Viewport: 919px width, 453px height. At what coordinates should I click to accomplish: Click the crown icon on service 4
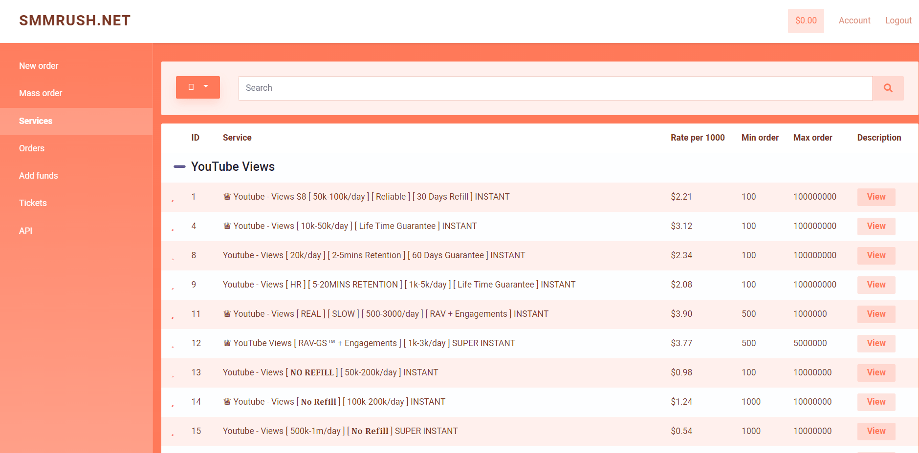[227, 226]
